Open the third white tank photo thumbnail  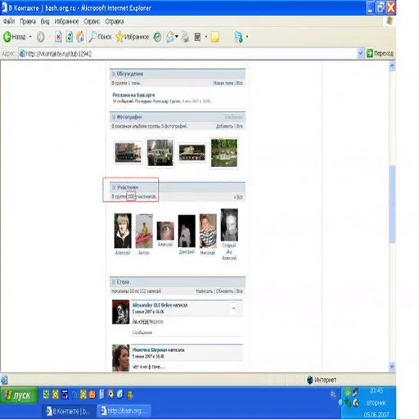(191, 152)
